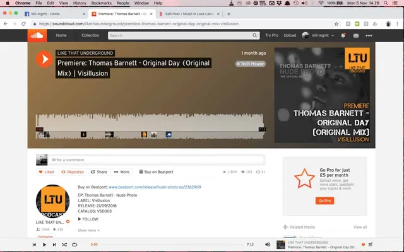Skip to previous track in player bar

(34, 244)
